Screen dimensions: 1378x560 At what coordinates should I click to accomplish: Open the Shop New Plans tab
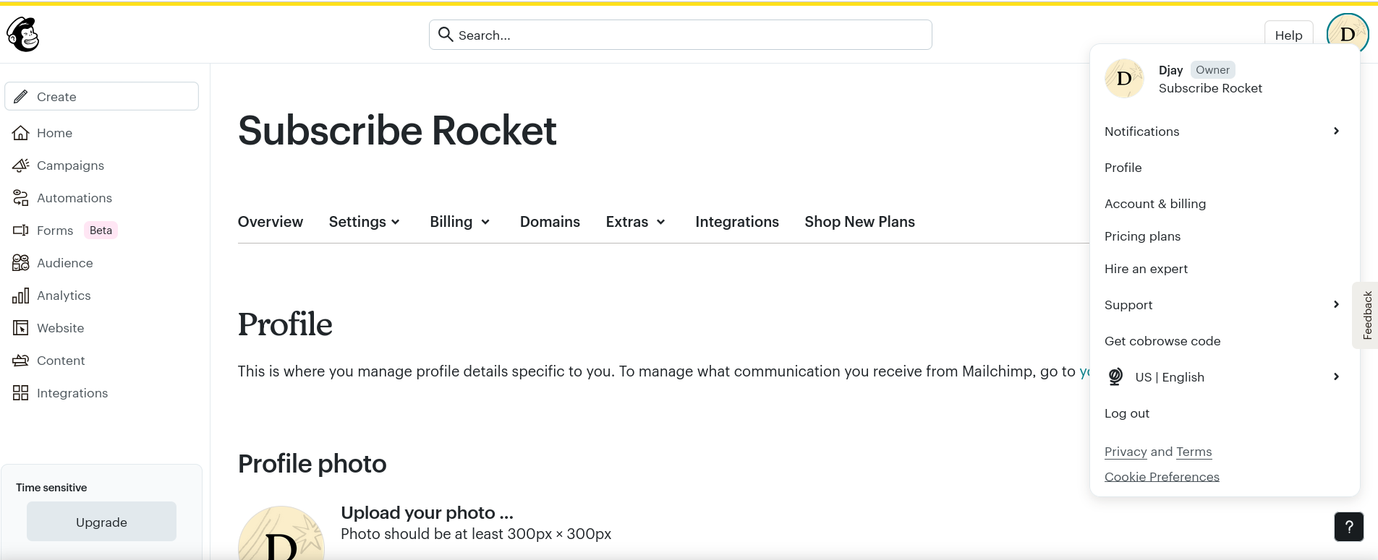click(859, 222)
